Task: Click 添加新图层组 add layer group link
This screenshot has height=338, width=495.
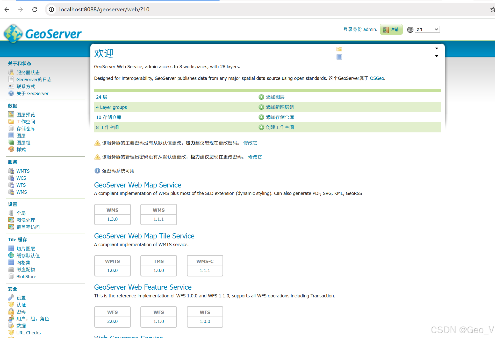Action: 280,107
